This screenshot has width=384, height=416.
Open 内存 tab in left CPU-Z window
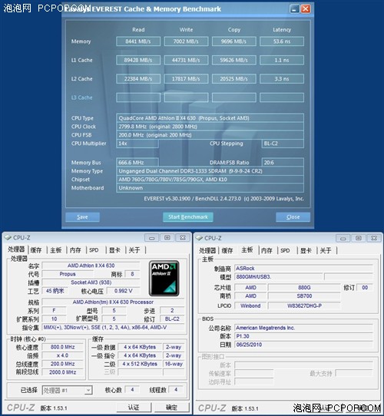tap(75, 250)
